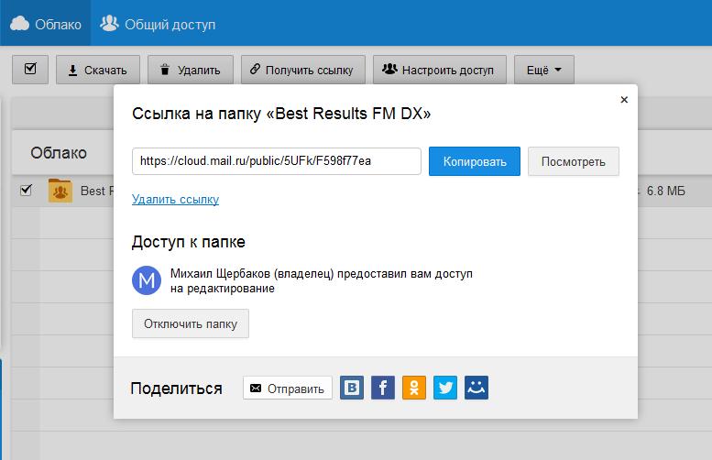The height and width of the screenshot is (460, 712).
Task: Uncheck the Best Results folder checkbox
Action: [x=26, y=191]
